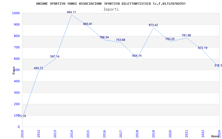Select the 750.25 data label
This screenshot has width=222, height=139.
click(x=170, y=39)
